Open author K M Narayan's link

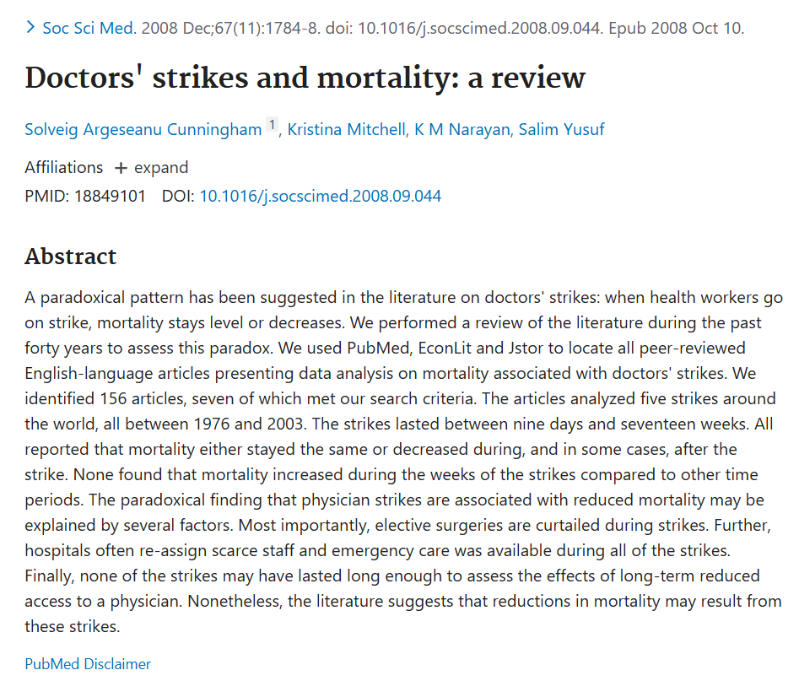click(x=461, y=129)
